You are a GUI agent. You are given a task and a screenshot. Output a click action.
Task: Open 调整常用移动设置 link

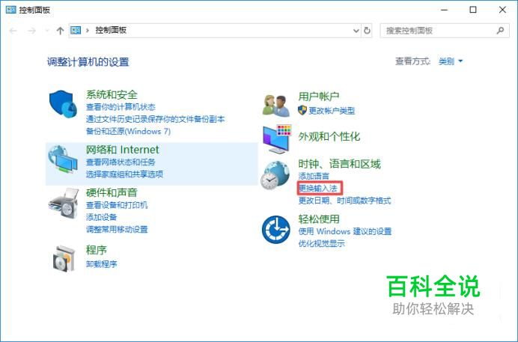click(x=117, y=230)
